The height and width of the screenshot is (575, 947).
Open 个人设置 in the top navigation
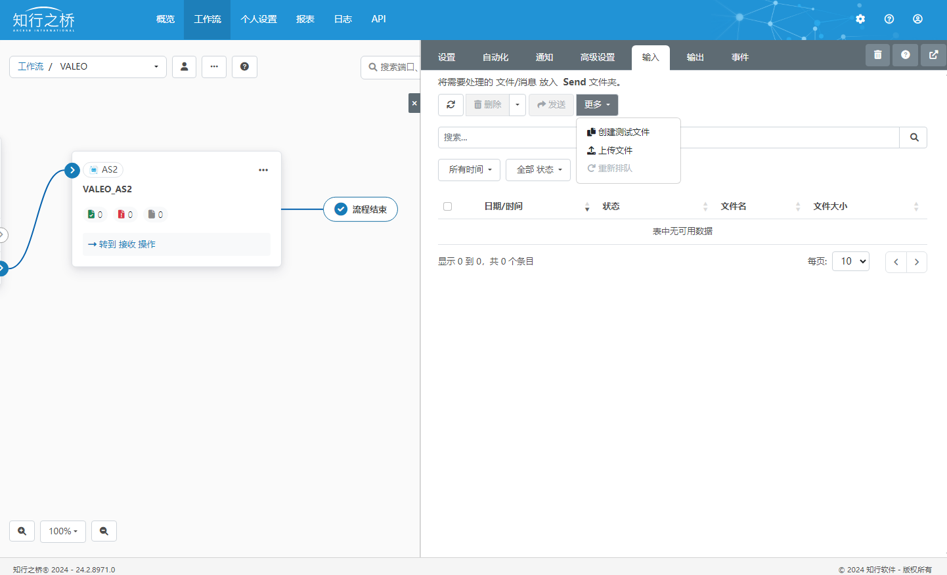pyautogui.click(x=259, y=20)
